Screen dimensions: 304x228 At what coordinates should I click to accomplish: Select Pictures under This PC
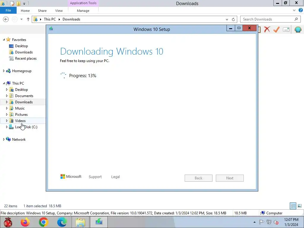point(21,114)
